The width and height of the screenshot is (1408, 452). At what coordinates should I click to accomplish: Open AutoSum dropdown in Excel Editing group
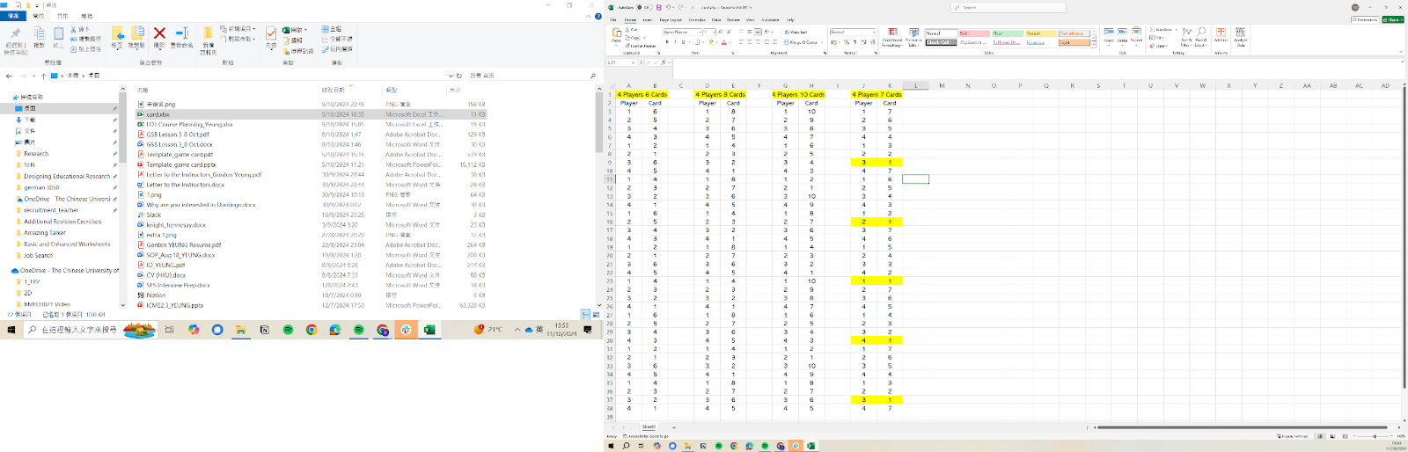(1176, 29)
